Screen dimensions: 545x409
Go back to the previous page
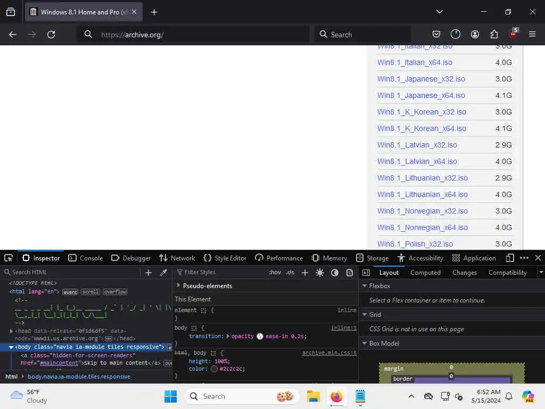[x=13, y=35]
